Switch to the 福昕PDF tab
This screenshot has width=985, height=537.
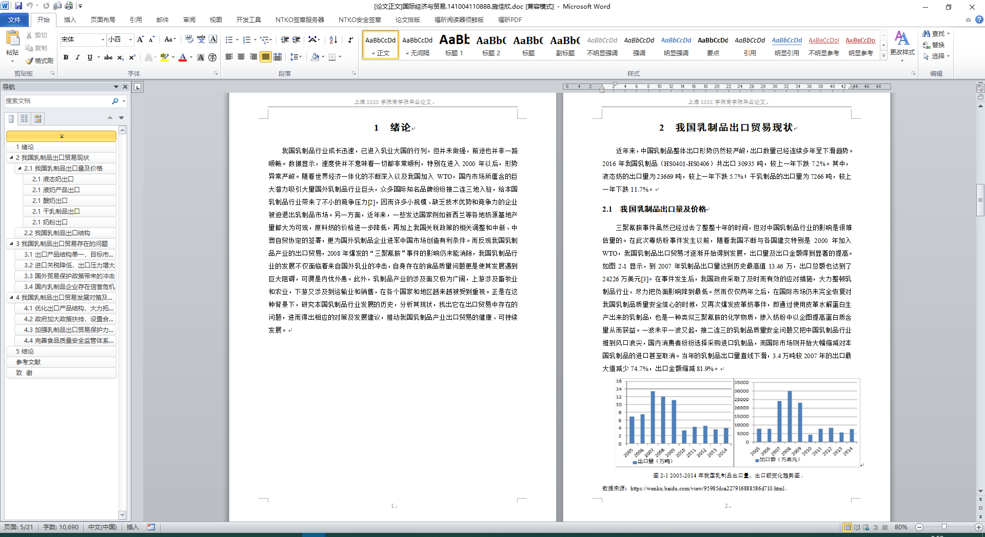click(509, 19)
